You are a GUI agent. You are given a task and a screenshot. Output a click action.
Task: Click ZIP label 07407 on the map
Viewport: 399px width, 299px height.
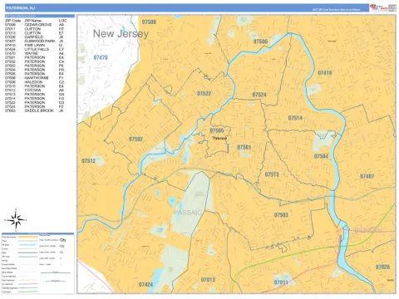point(367,176)
